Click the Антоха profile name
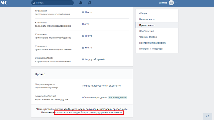Screen dimensions: 214x120 [163, 3]
